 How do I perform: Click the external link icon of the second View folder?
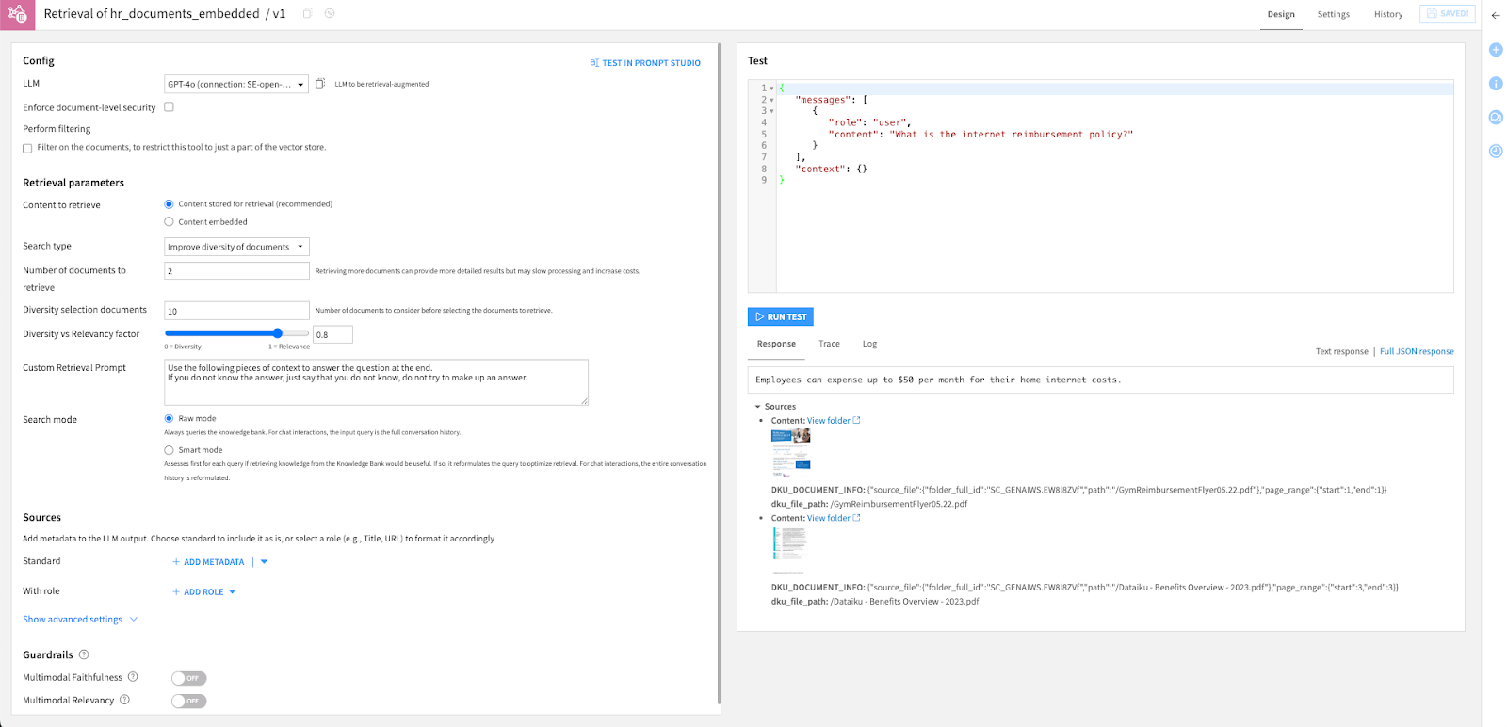[857, 518]
